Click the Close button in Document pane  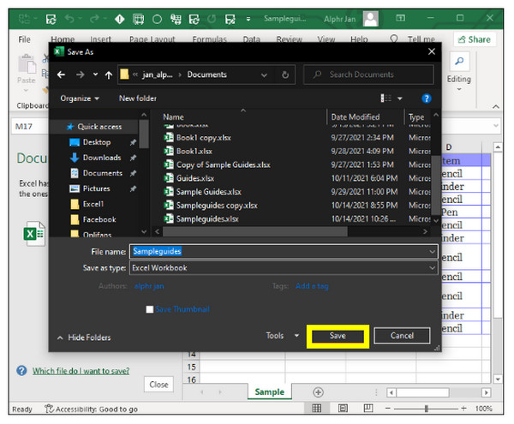click(158, 385)
